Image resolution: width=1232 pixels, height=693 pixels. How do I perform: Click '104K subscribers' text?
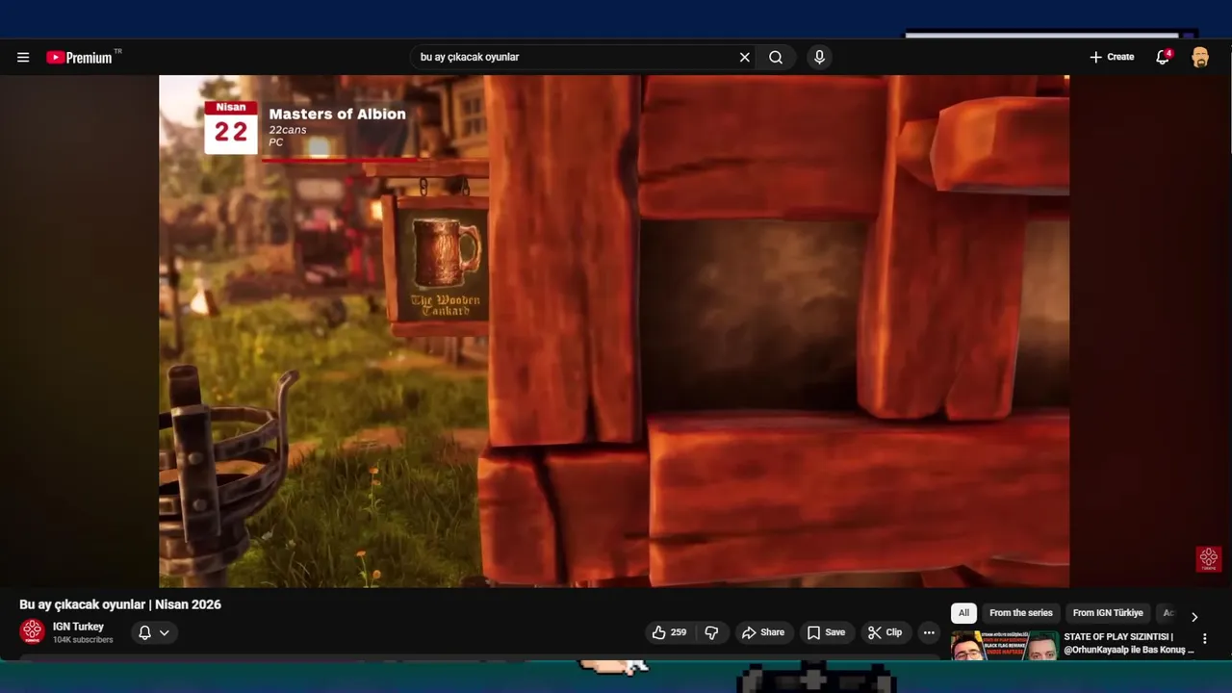coord(83,640)
